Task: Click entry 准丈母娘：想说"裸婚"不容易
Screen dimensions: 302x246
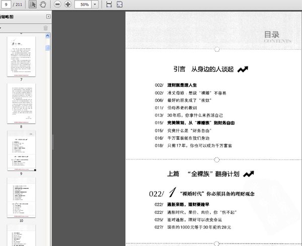Action: pos(197,93)
